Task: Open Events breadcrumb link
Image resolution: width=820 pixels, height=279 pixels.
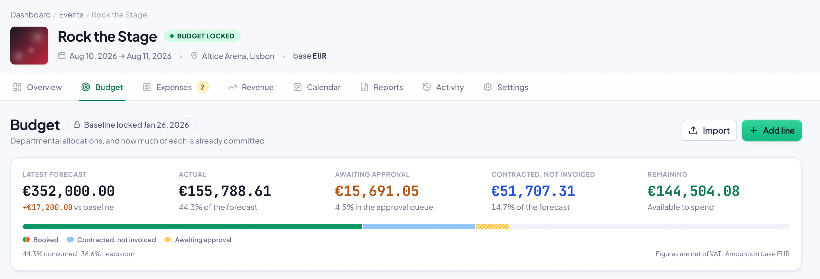Action: (71, 15)
